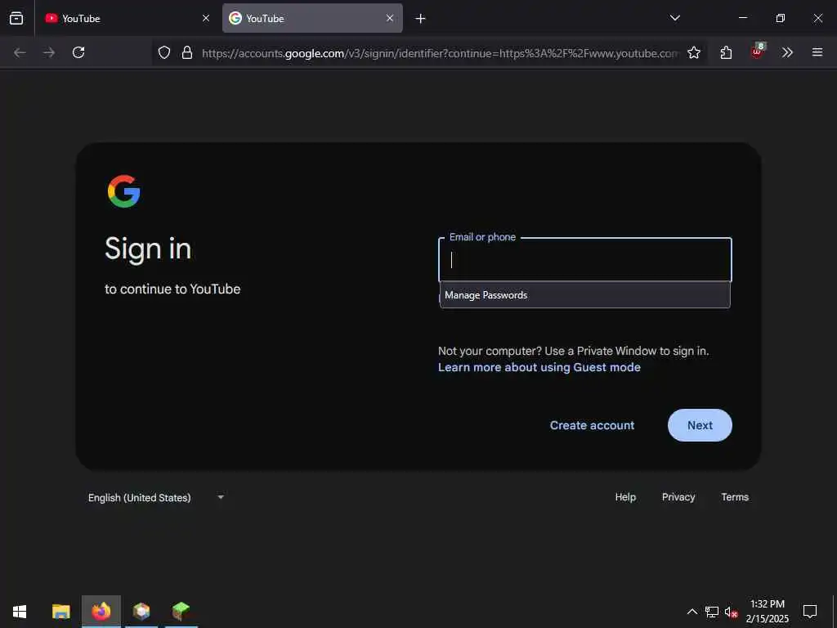This screenshot has height=628, width=837.
Task: Close the Google sign-in tab
Action: (390, 18)
